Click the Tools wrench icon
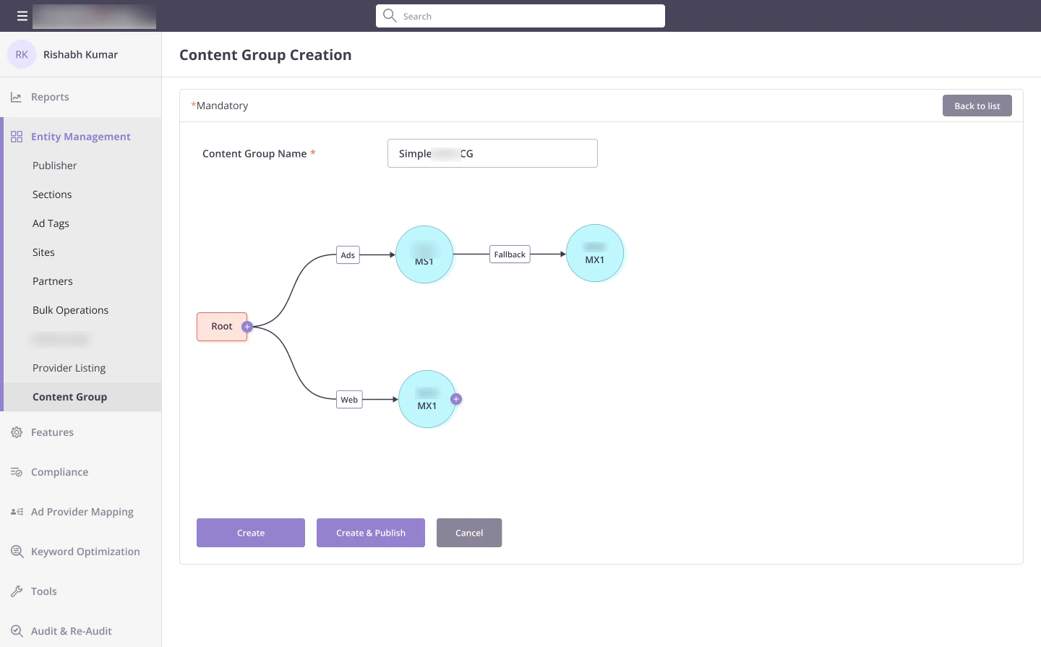The height and width of the screenshot is (647, 1041). (17, 591)
